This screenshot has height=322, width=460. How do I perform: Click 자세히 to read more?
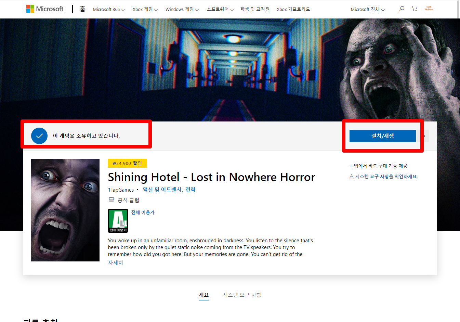click(x=116, y=263)
